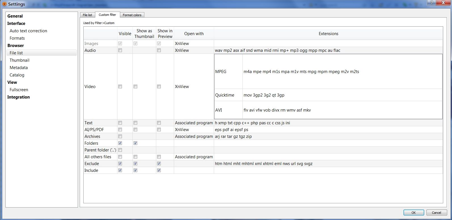Enable Visible for Audio files

pyautogui.click(x=120, y=50)
